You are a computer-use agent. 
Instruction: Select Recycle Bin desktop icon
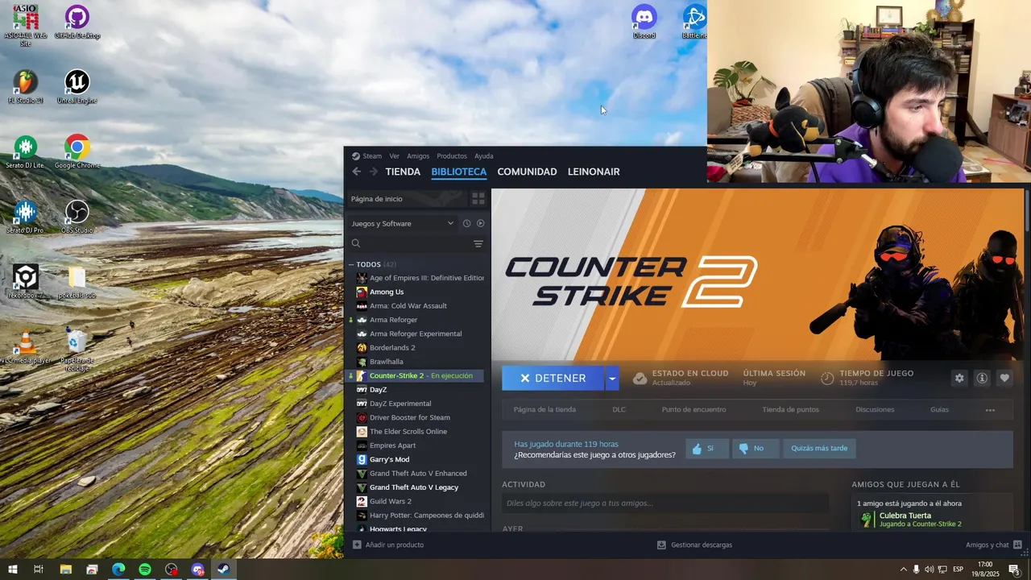77,350
